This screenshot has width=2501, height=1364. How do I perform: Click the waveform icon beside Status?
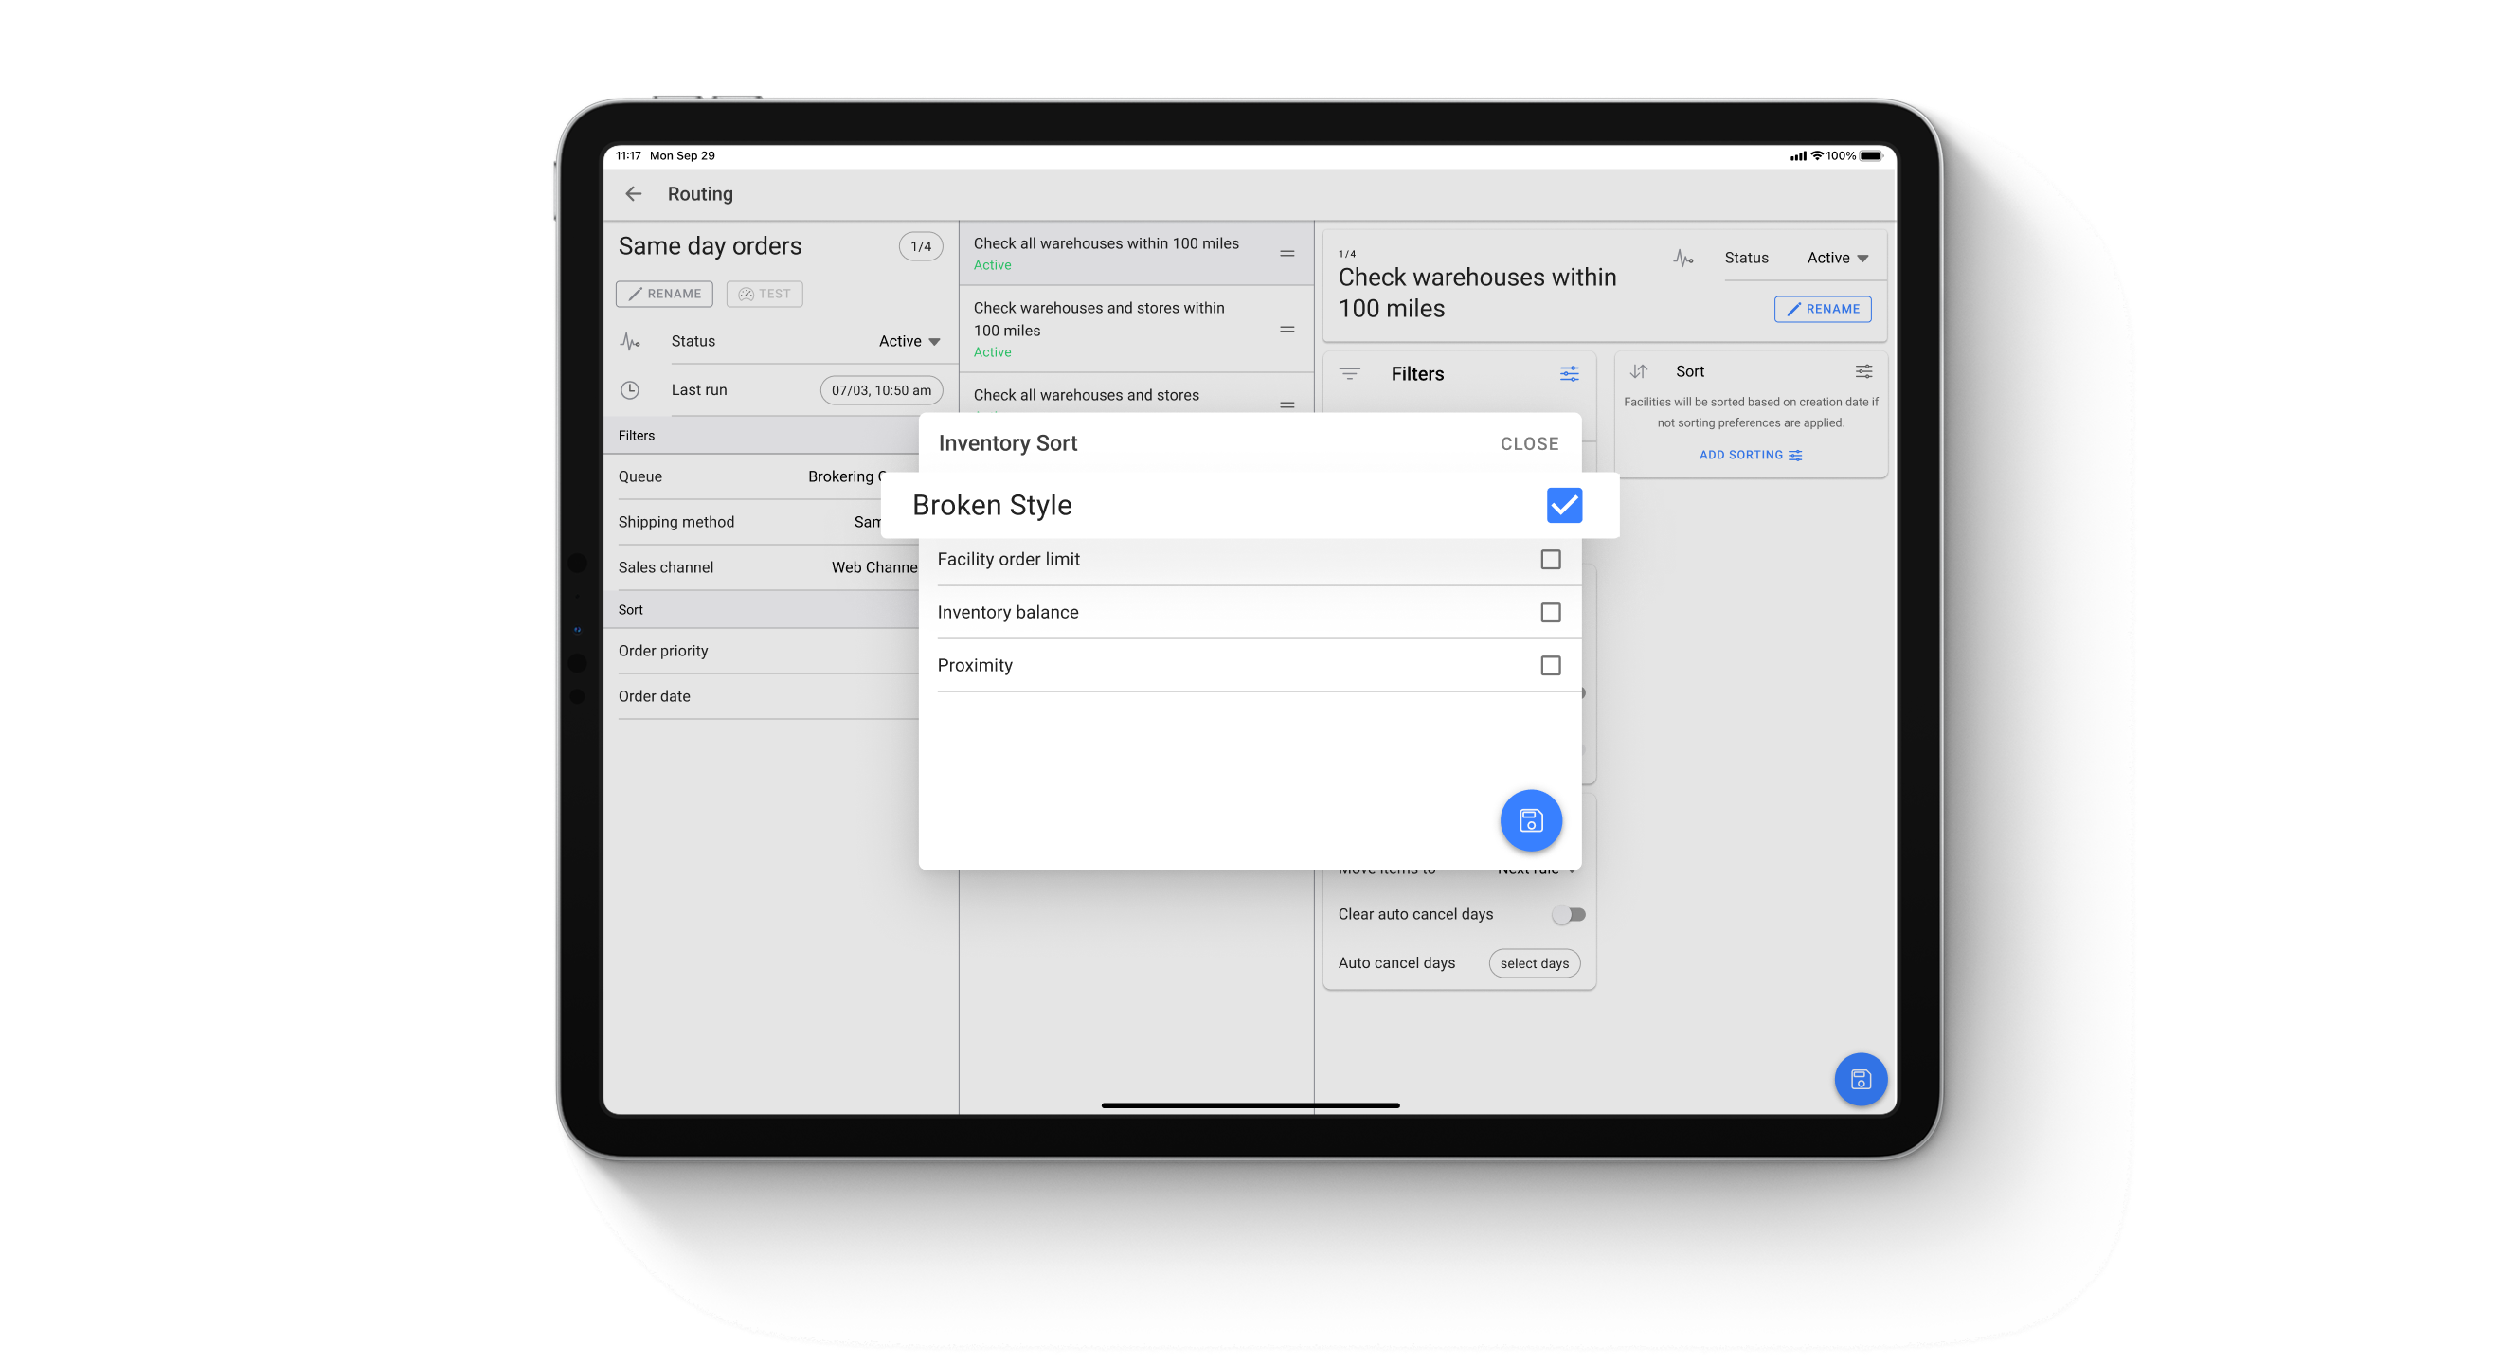(x=631, y=341)
